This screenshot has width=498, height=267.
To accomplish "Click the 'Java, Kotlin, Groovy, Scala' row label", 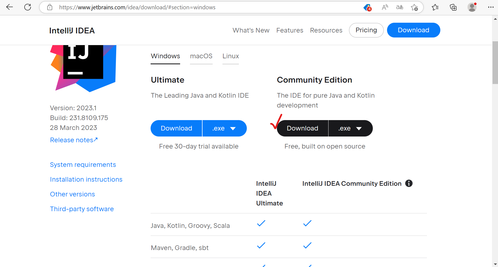I will tap(190, 226).
